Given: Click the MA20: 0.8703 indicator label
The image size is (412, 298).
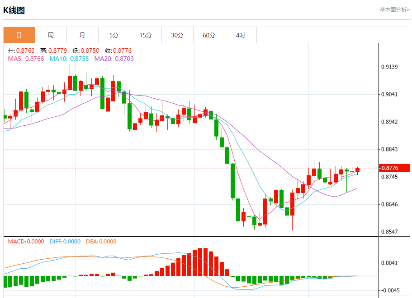Looking at the screenshot, I should click(114, 59).
